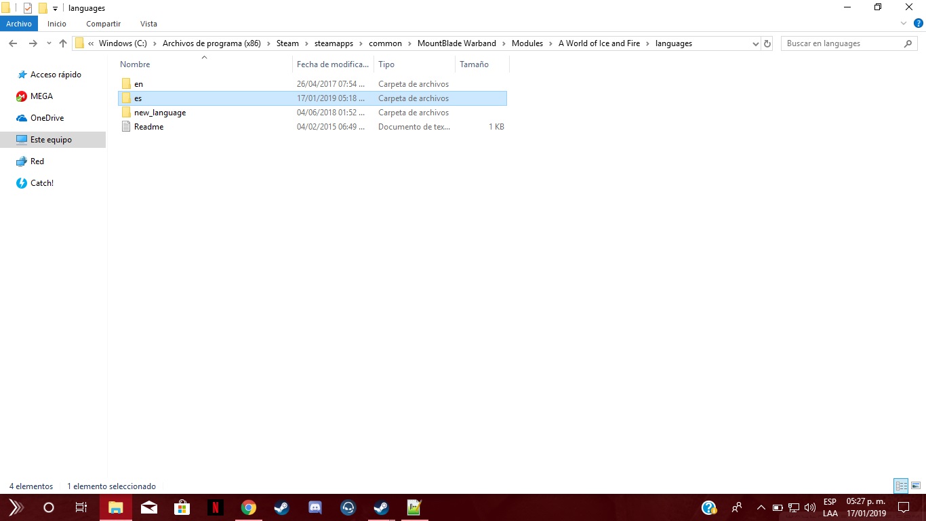Screen dimensions: 926x521
Task: Open Catch! in the navigation pane
Action: [41, 183]
